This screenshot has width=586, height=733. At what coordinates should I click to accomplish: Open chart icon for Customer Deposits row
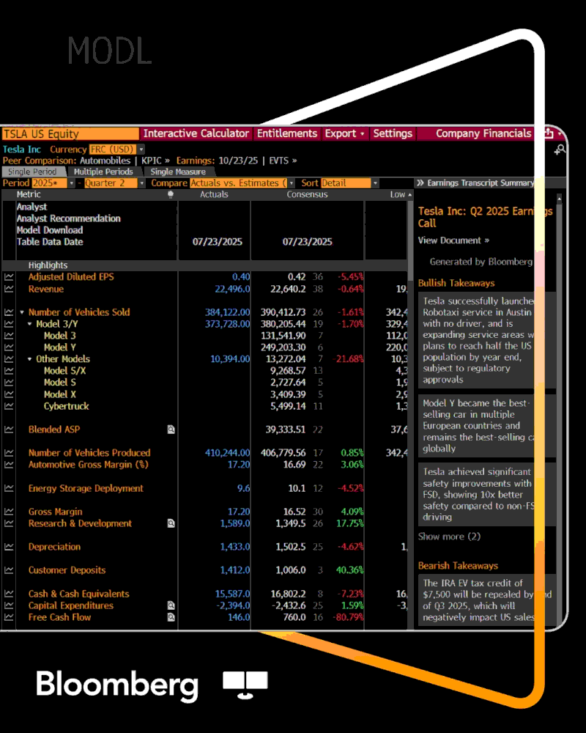point(9,570)
